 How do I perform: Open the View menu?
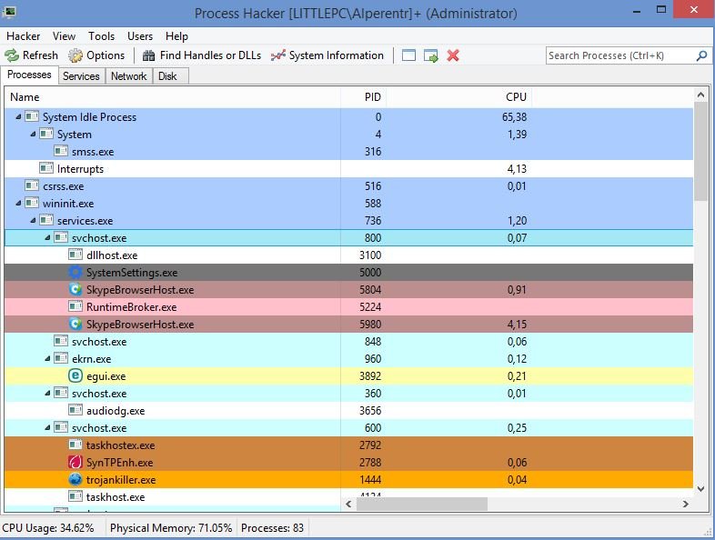pos(64,36)
